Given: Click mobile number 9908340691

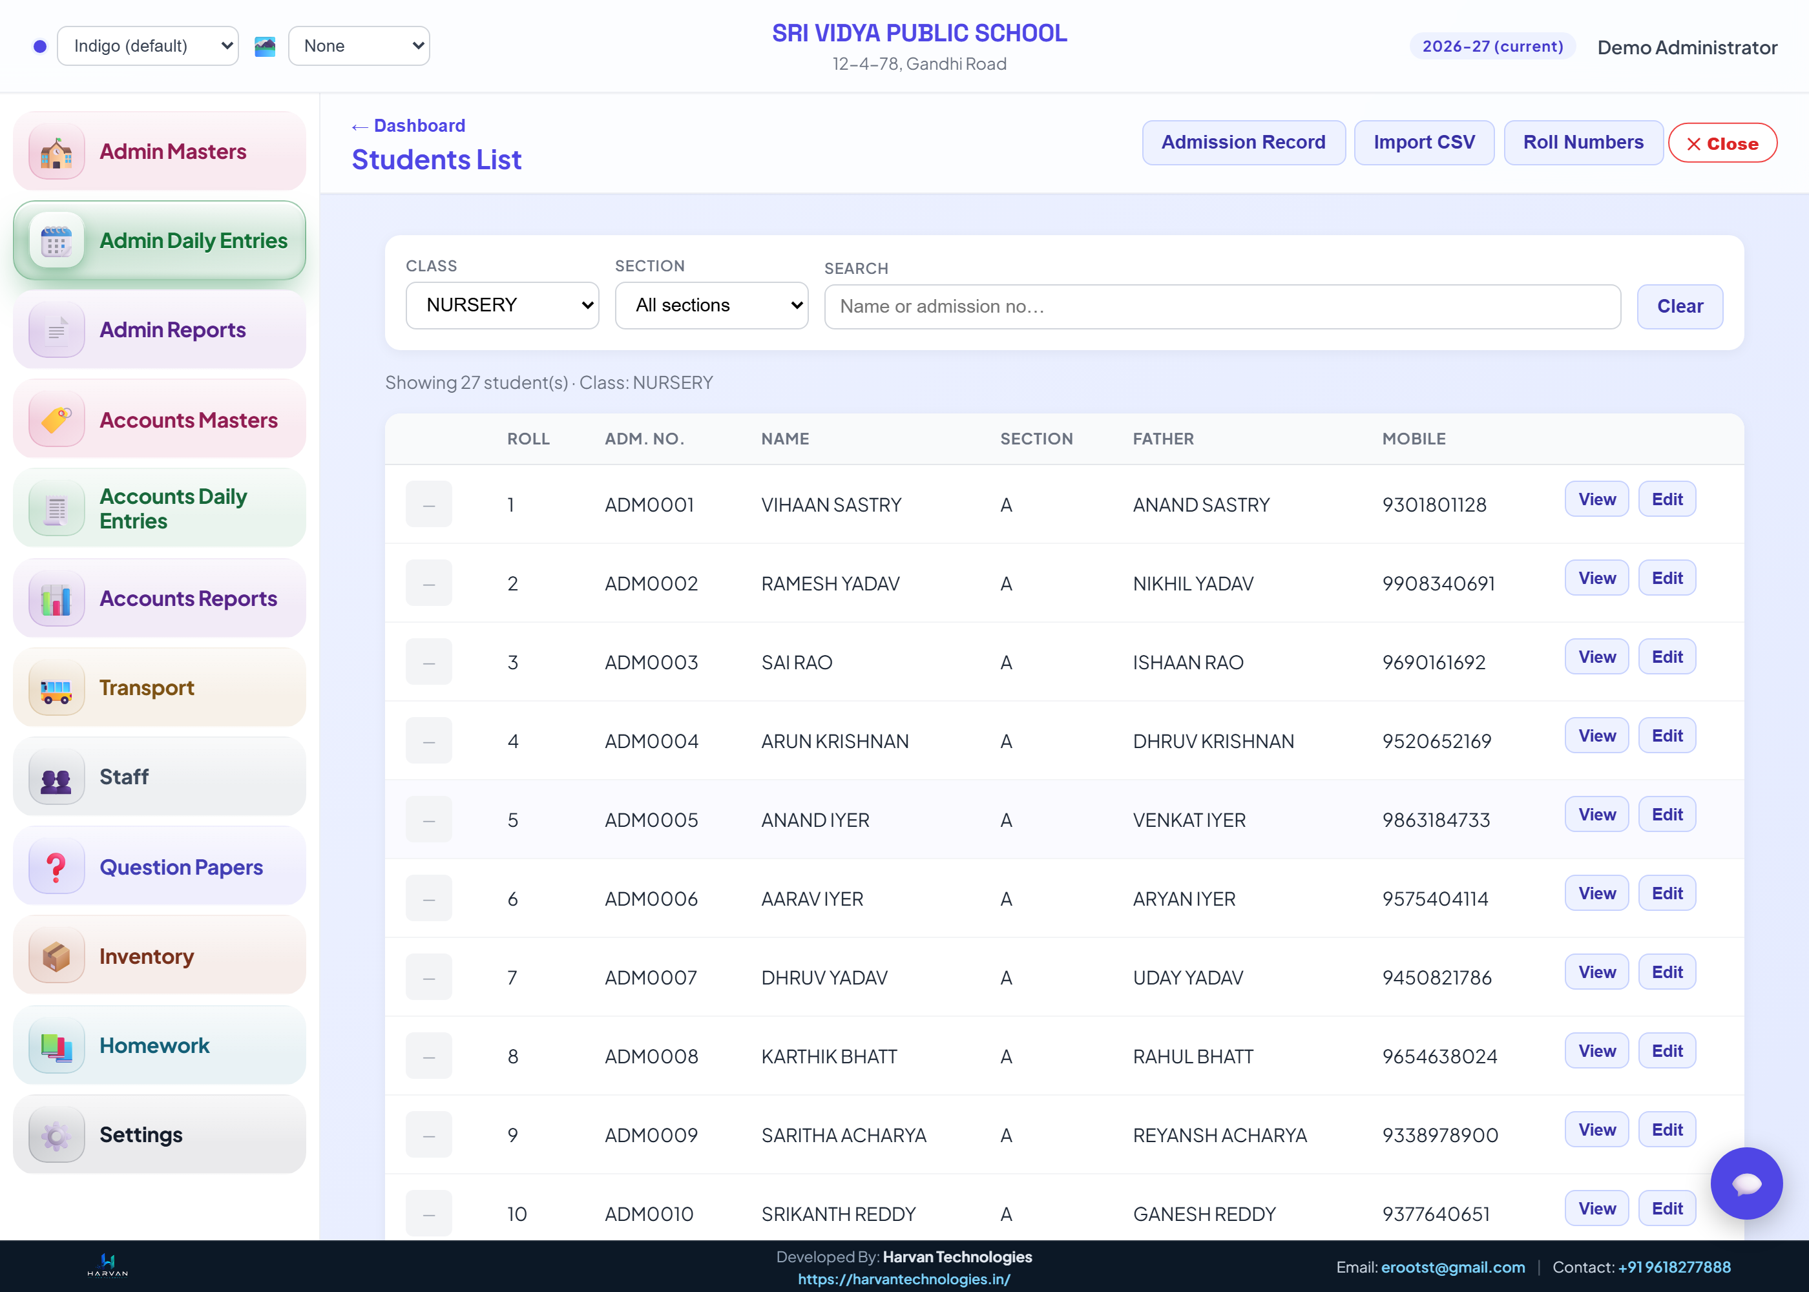Looking at the screenshot, I should [1438, 583].
